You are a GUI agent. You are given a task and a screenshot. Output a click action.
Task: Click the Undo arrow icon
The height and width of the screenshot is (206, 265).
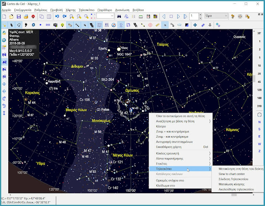coord(57,17)
